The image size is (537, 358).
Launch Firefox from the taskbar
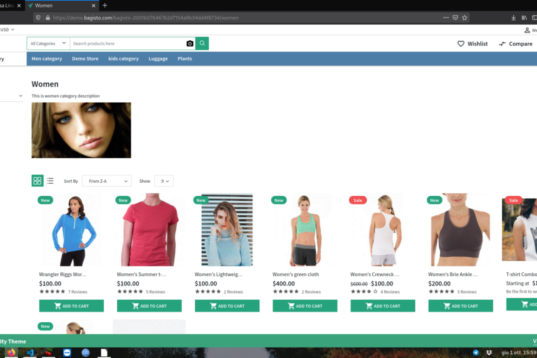point(11,352)
